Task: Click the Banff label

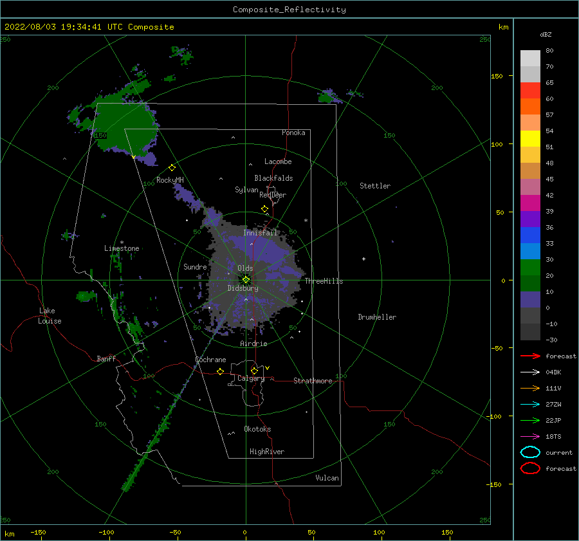Action: tap(106, 359)
